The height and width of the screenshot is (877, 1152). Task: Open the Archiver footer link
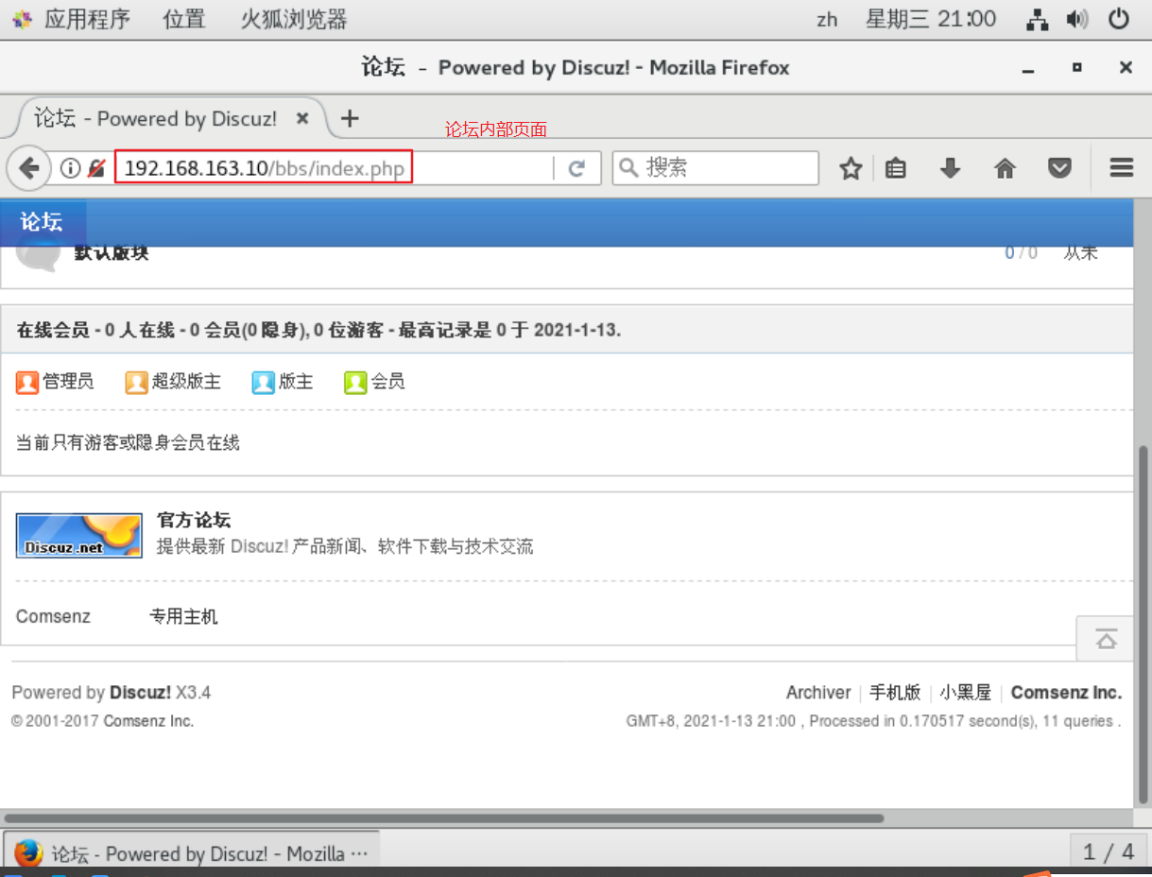(x=818, y=693)
